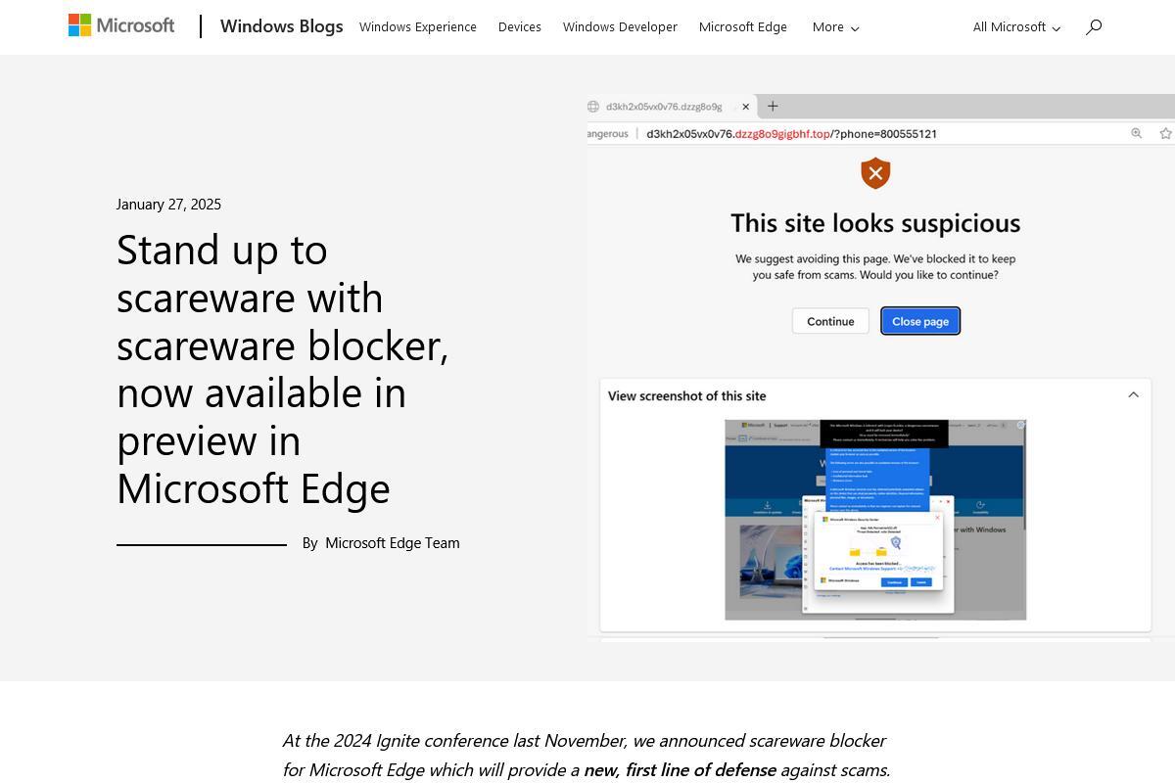Click the globe icon on the browser tab
This screenshot has width=1175, height=783.
593,107
